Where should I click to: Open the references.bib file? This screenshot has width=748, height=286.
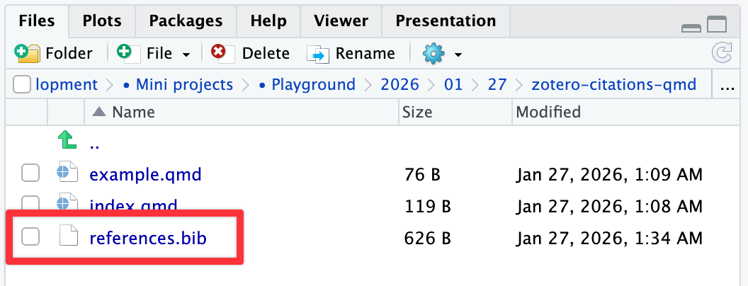pyautogui.click(x=147, y=238)
